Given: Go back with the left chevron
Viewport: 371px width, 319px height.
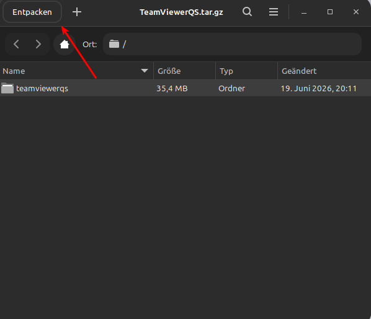Looking at the screenshot, I should (x=16, y=44).
